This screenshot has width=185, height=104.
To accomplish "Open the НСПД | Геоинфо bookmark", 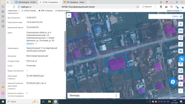I will click(x=29, y=11).
